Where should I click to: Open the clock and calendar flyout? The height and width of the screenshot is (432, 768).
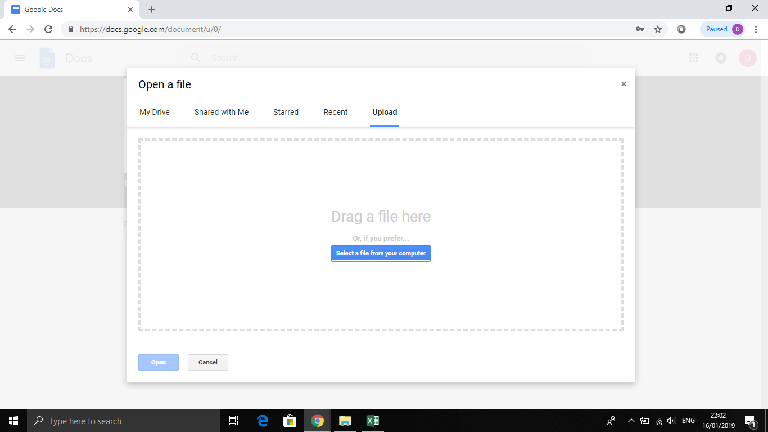click(x=718, y=421)
